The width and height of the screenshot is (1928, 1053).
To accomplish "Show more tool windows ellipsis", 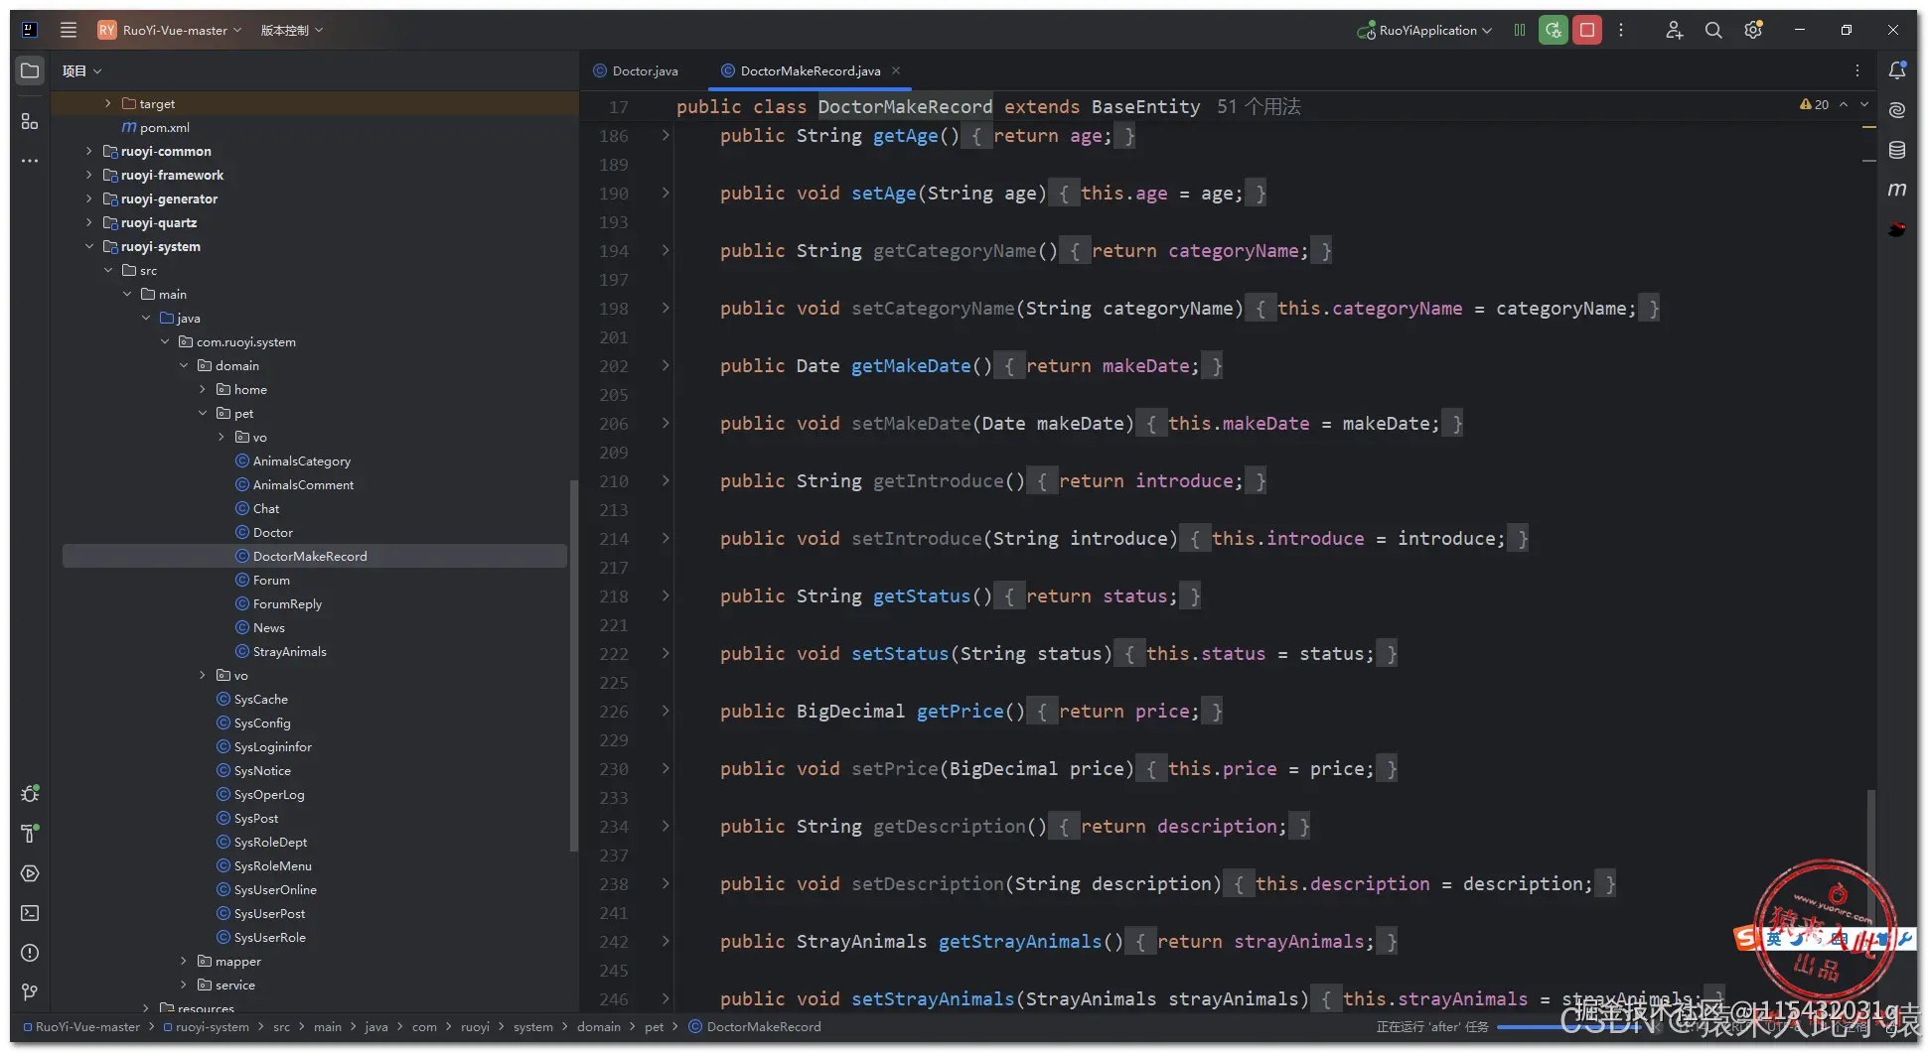I will click(30, 161).
